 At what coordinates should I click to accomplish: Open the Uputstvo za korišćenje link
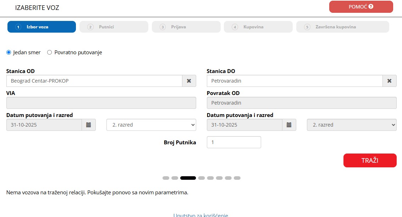200,215
